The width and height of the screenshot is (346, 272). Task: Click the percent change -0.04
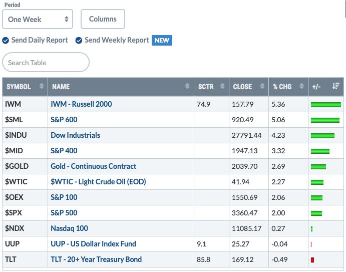279,244
